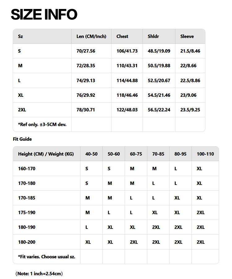Screen dimensions: 232x279
Task: Select the 100-110 weight column header
Action: click(205, 154)
